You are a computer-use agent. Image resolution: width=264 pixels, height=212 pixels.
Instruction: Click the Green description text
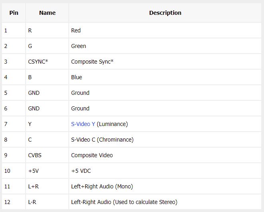tap(78, 46)
